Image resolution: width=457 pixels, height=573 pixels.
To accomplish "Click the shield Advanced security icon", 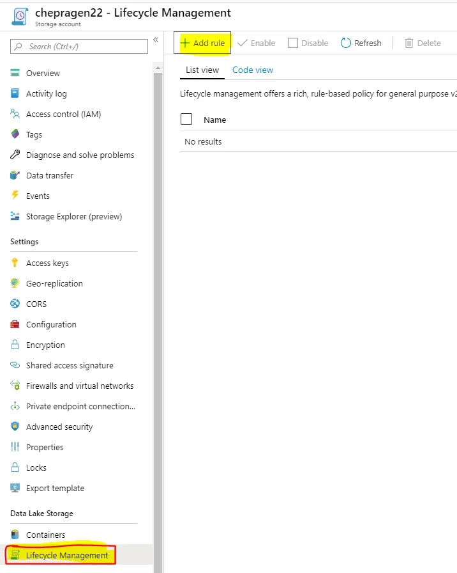I will [15, 426].
